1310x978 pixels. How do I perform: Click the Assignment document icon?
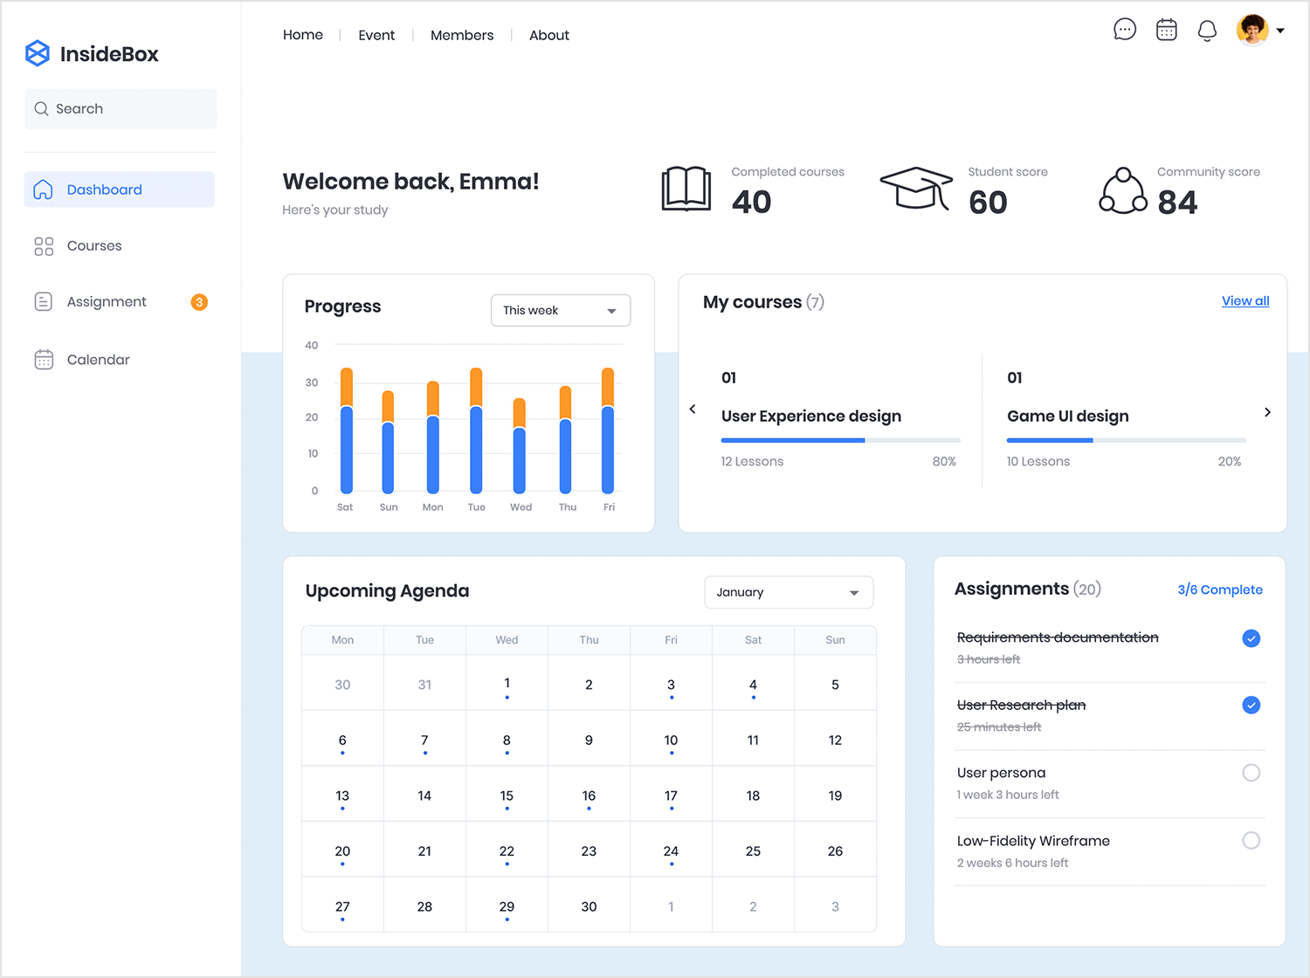(44, 302)
